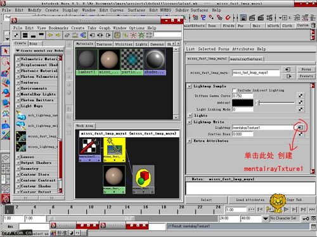Open the mentalrayTexture1 tab in Attribute Editor
This screenshot has width=317, height=237.
[246, 59]
